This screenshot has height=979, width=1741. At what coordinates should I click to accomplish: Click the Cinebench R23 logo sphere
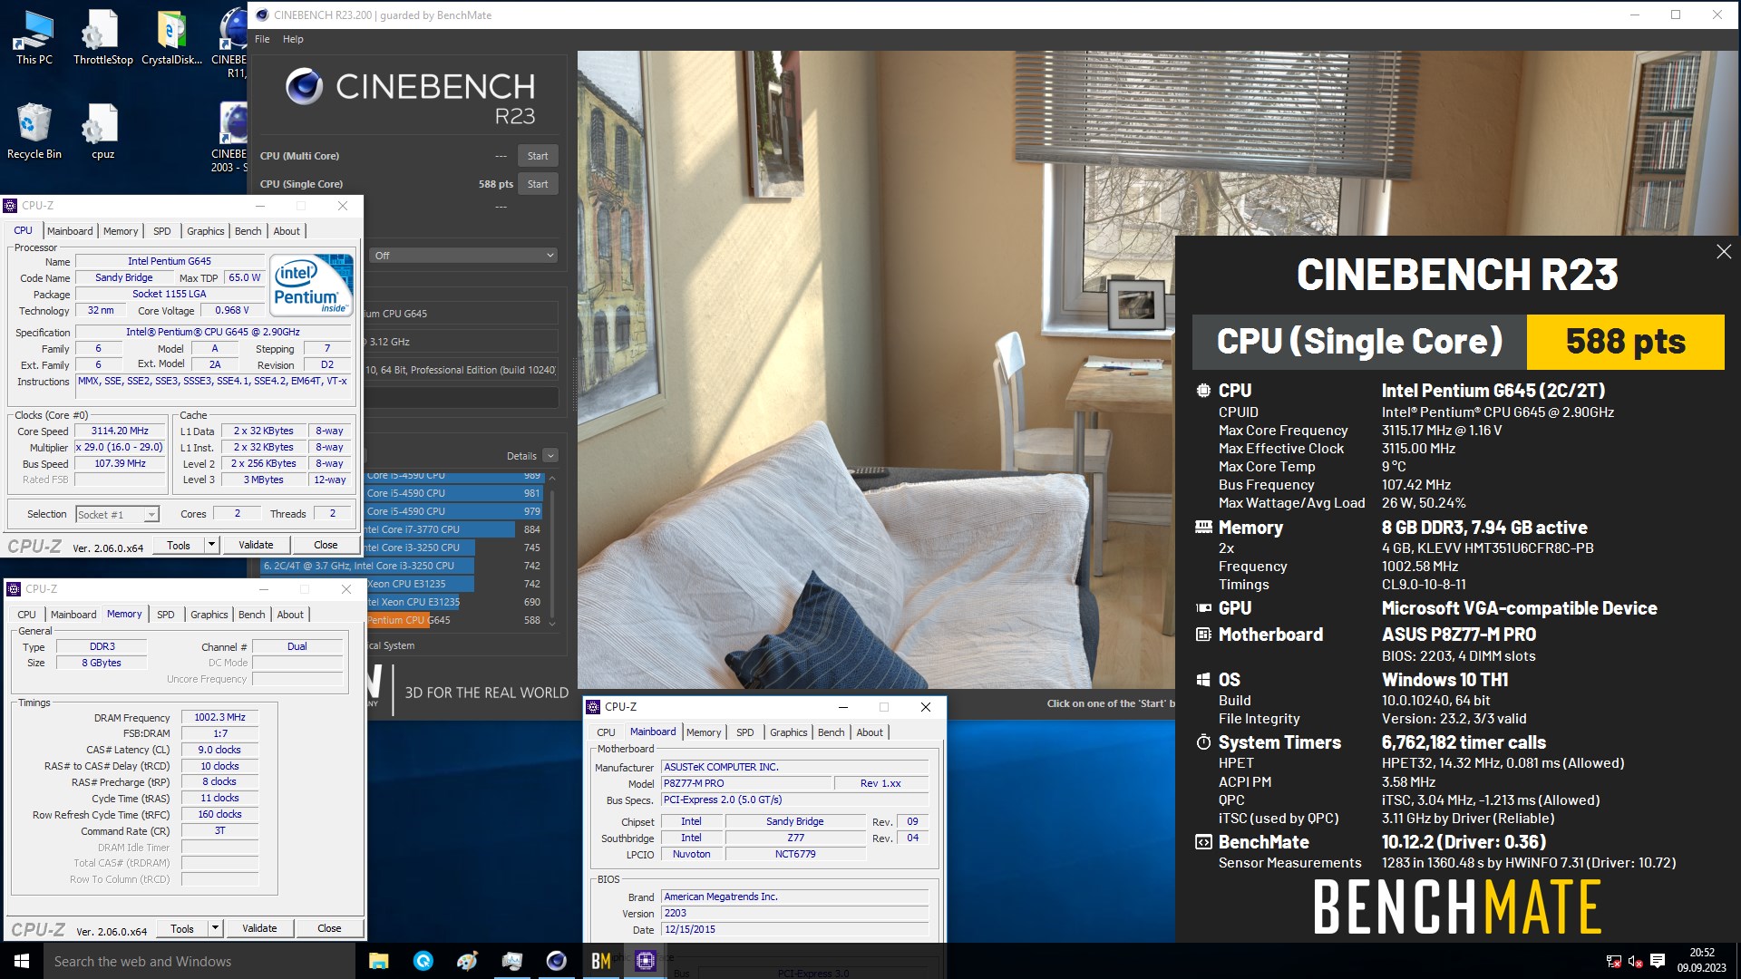[304, 86]
